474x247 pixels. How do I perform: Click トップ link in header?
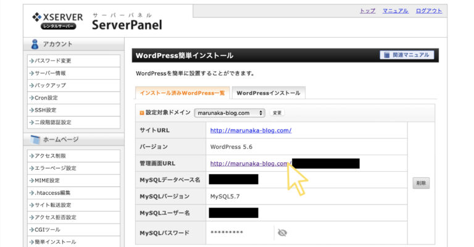coord(367,11)
